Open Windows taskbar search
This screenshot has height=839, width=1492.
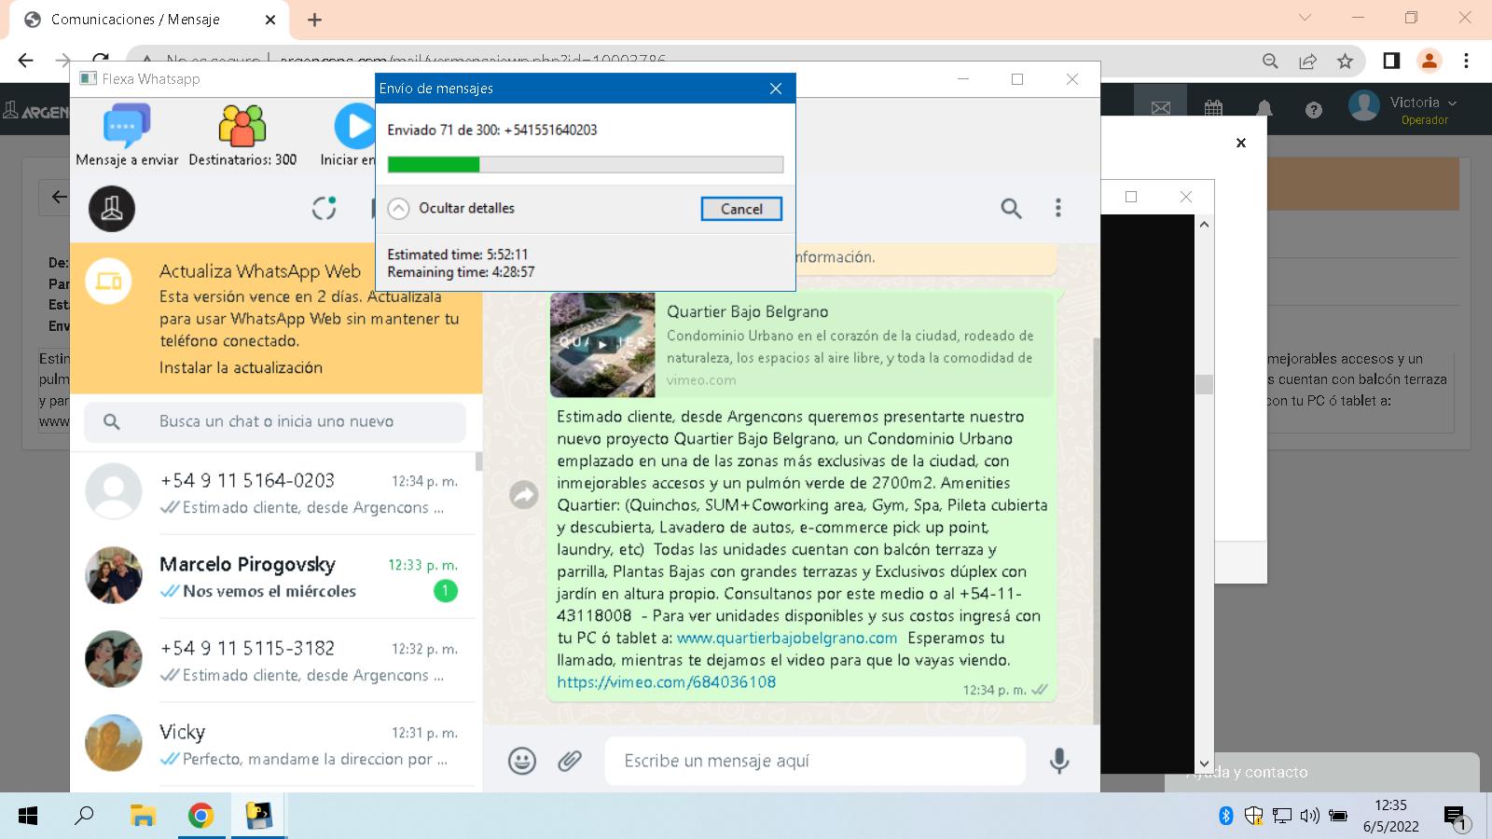point(84,817)
